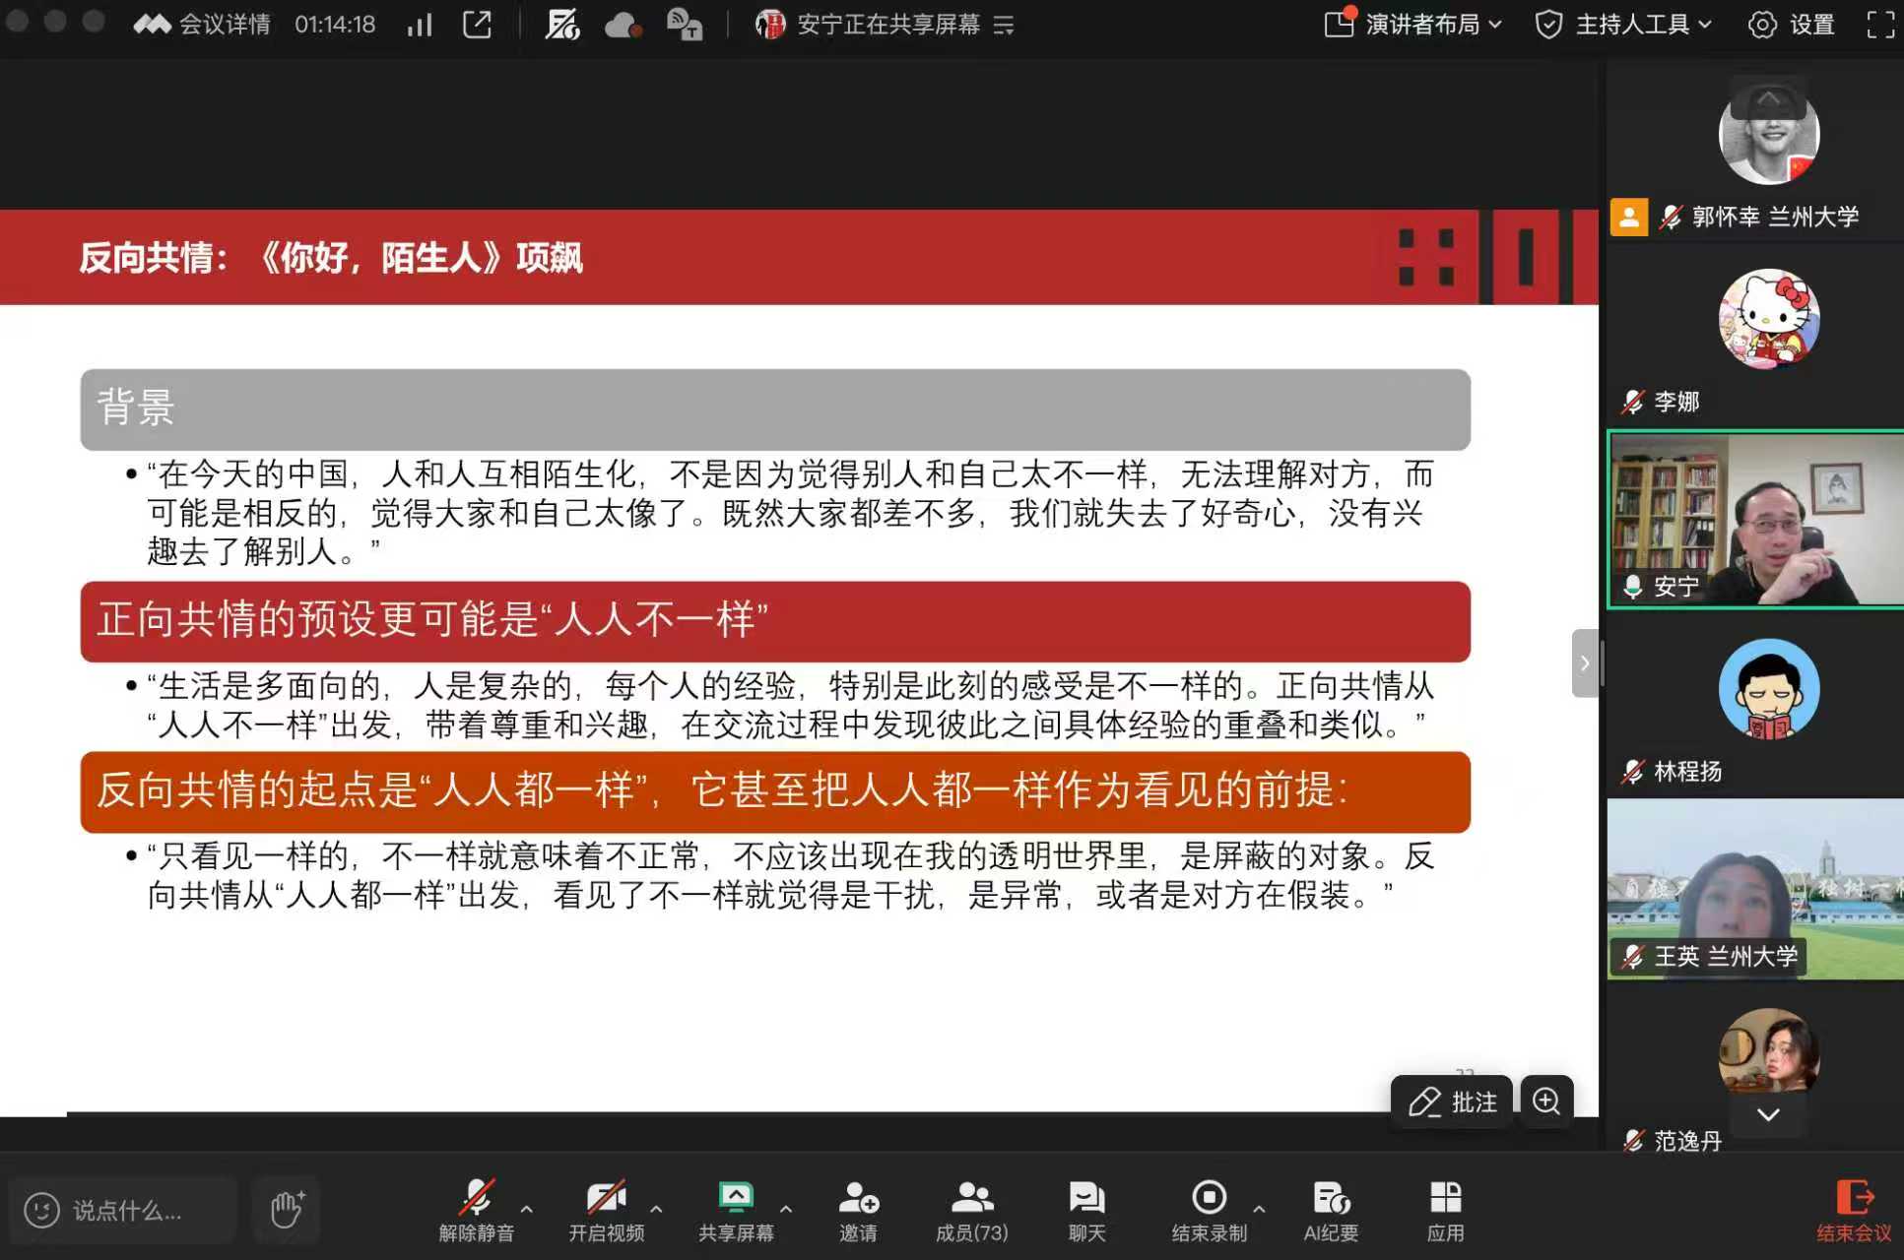Open the cloud recording icon
This screenshot has height=1260, width=1904.
pyautogui.click(x=623, y=25)
